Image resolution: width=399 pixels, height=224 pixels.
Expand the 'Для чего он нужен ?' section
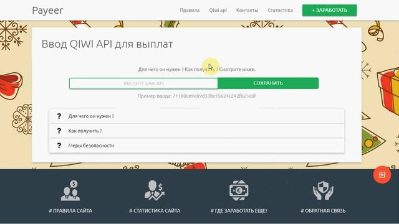pos(197,116)
